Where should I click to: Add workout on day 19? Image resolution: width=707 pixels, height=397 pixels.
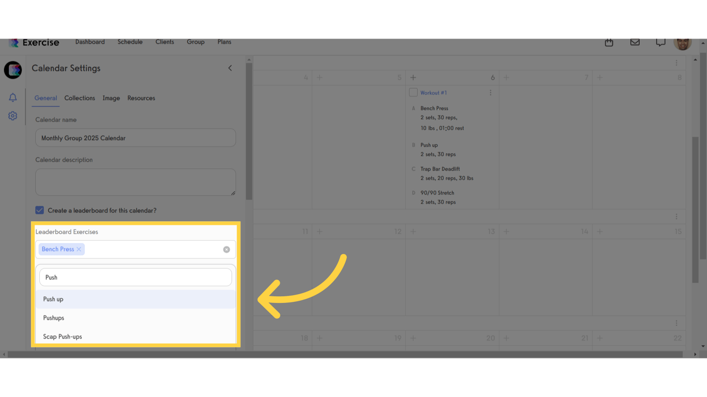319,338
